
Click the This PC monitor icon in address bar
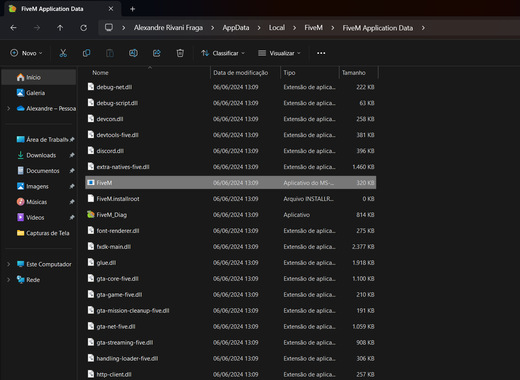[109, 28]
